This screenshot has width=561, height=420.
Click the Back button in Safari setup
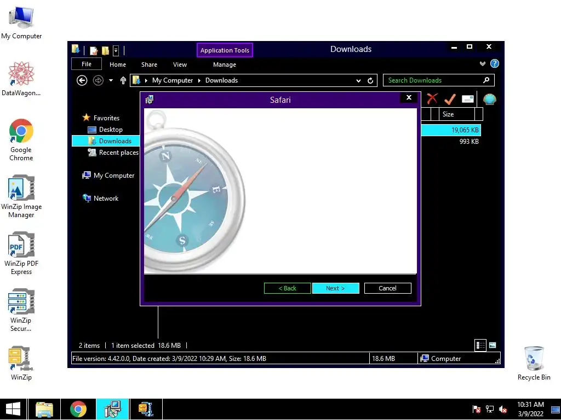pyautogui.click(x=287, y=288)
